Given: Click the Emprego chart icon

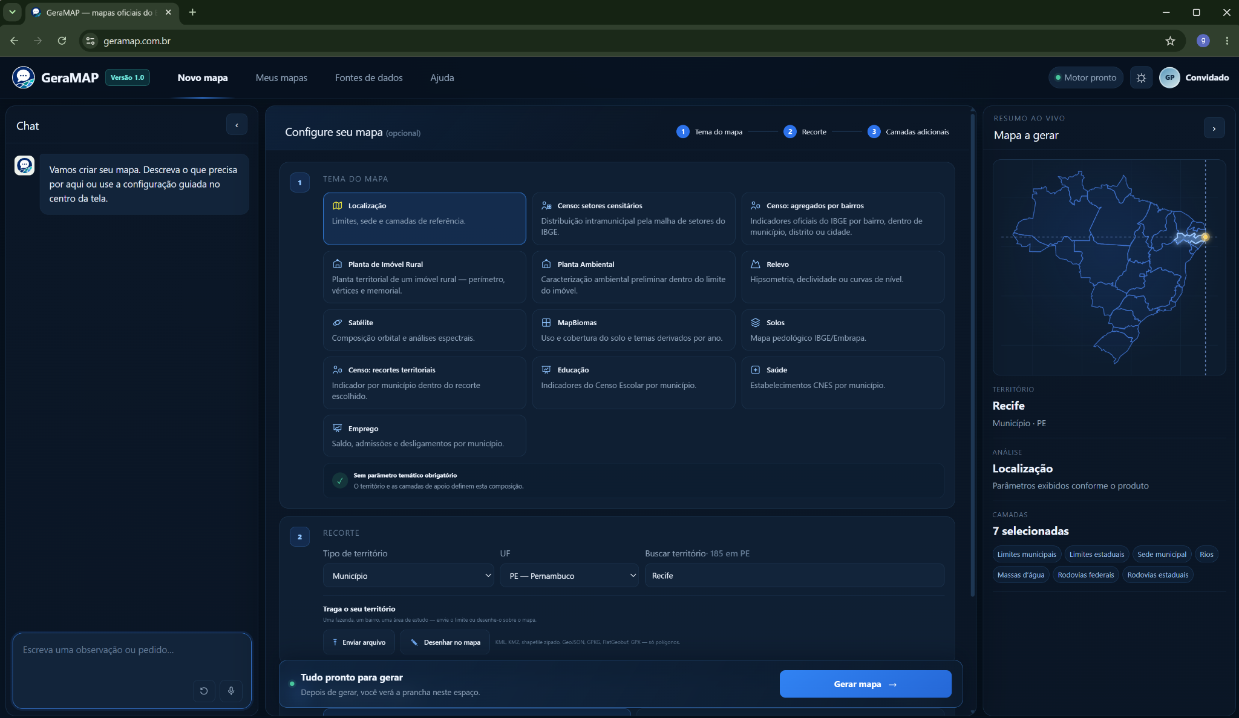Looking at the screenshot, I should pos(338,429).
